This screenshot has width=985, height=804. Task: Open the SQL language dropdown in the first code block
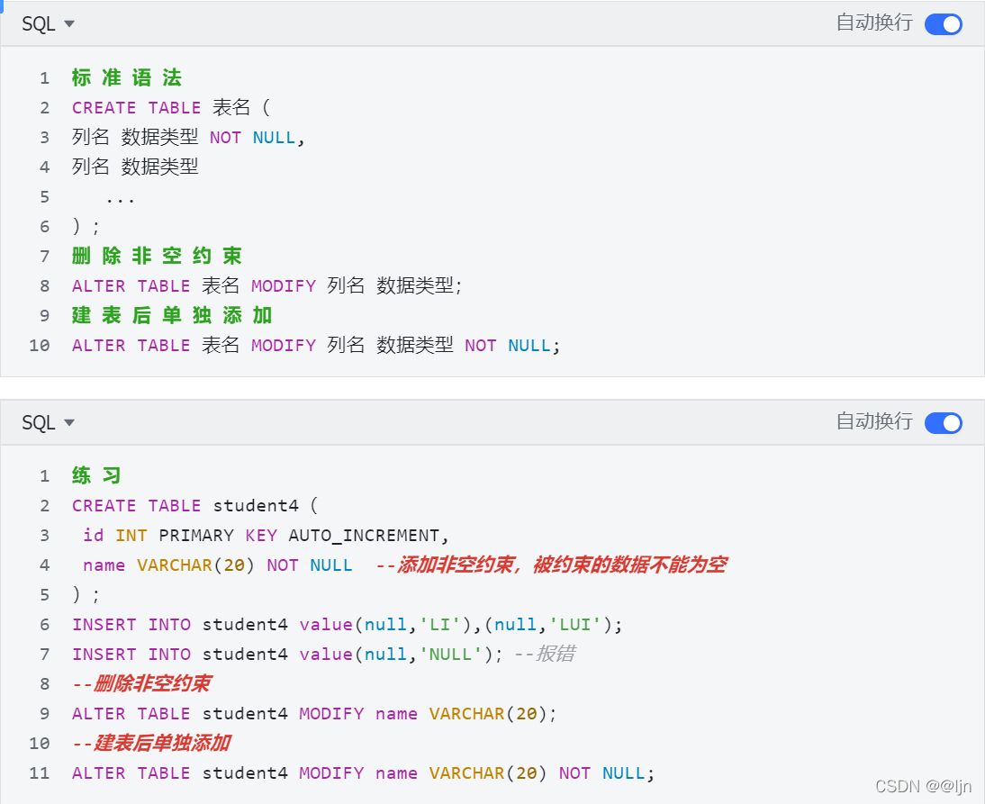pos(48,24)
